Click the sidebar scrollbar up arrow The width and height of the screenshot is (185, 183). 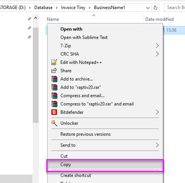(x=36, y=18)
